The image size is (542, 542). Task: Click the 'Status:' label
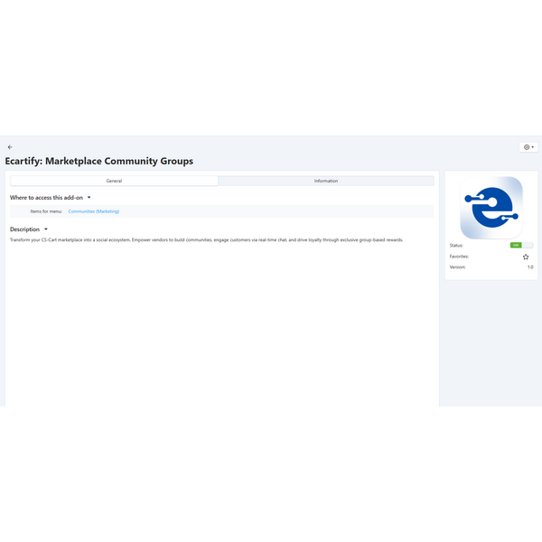(456, 245)
